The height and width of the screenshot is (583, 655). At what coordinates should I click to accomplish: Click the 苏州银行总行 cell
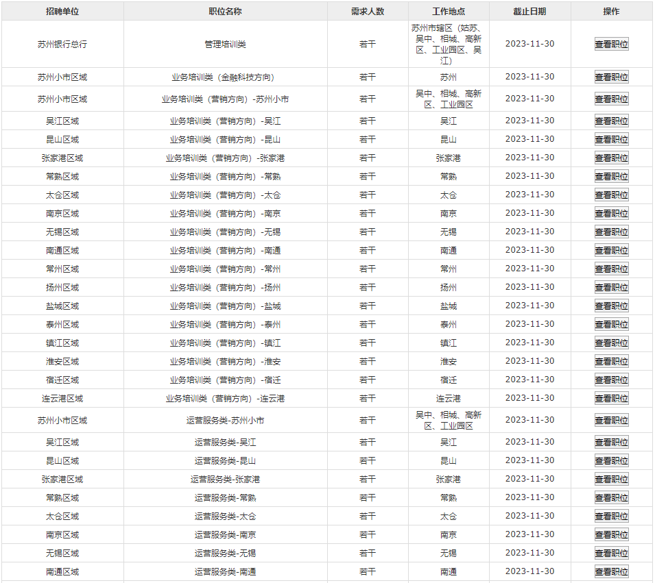62,45
